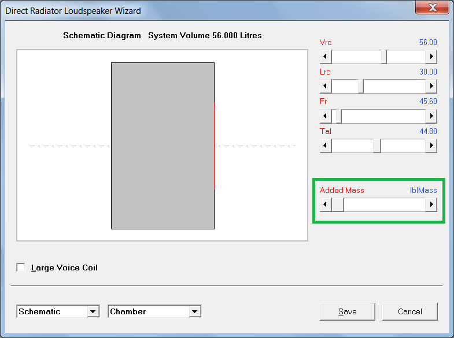Click the Fr value 45.60
Viewport: 454px width, 338px height.
coord(428,102)
